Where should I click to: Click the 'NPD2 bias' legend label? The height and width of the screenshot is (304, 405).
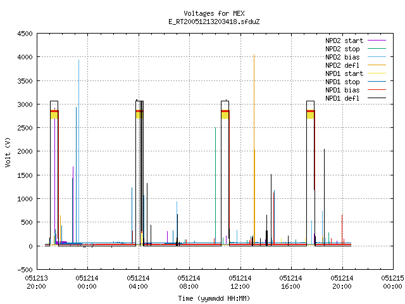coord(342,57)
